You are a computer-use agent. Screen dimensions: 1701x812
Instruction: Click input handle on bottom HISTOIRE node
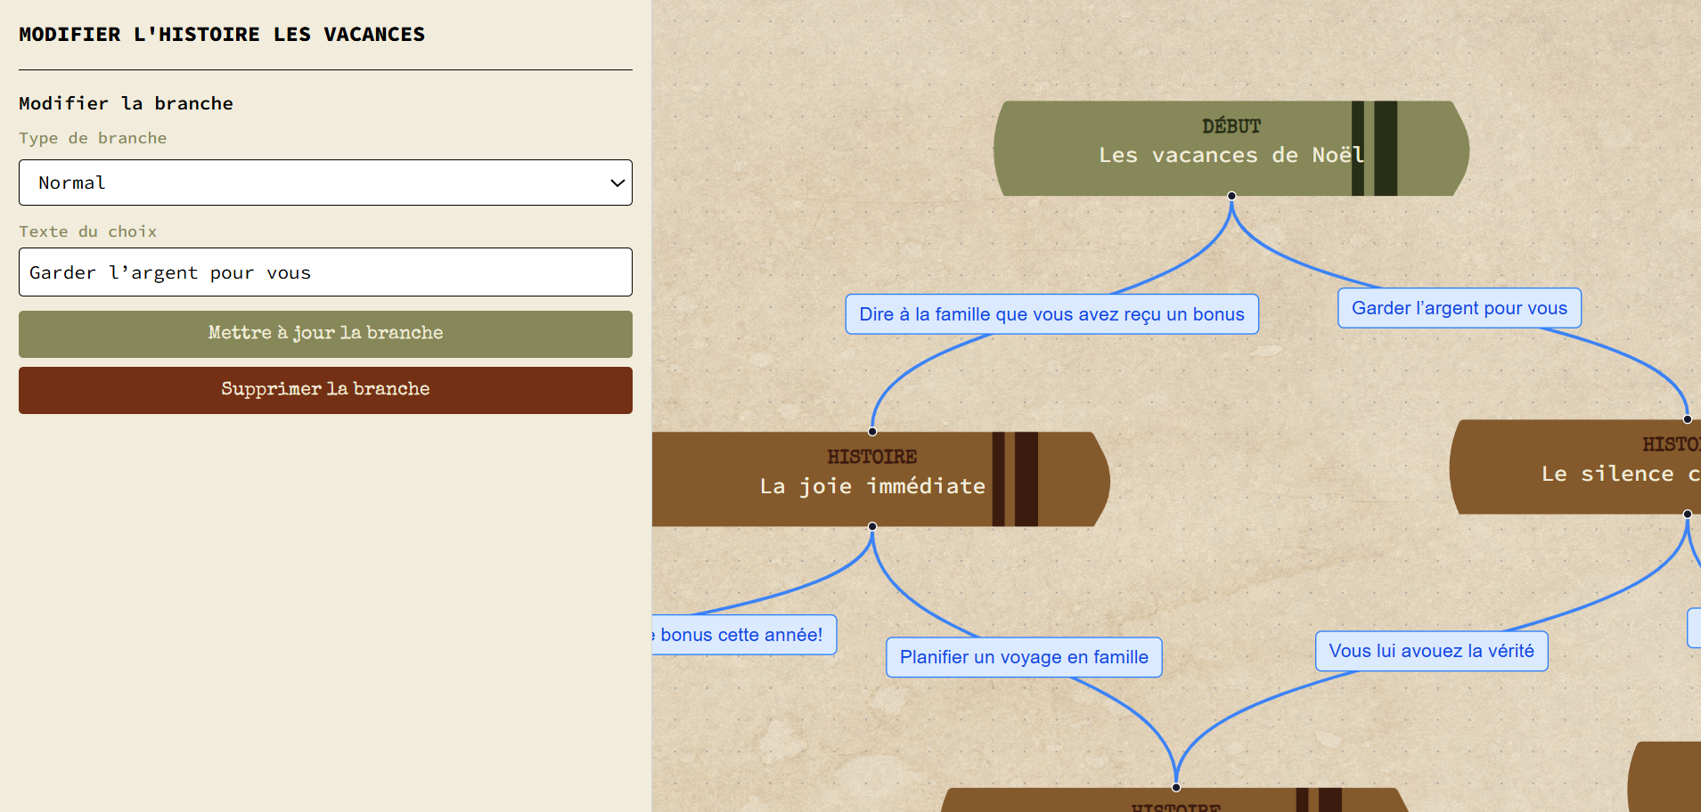(1176, 787)
